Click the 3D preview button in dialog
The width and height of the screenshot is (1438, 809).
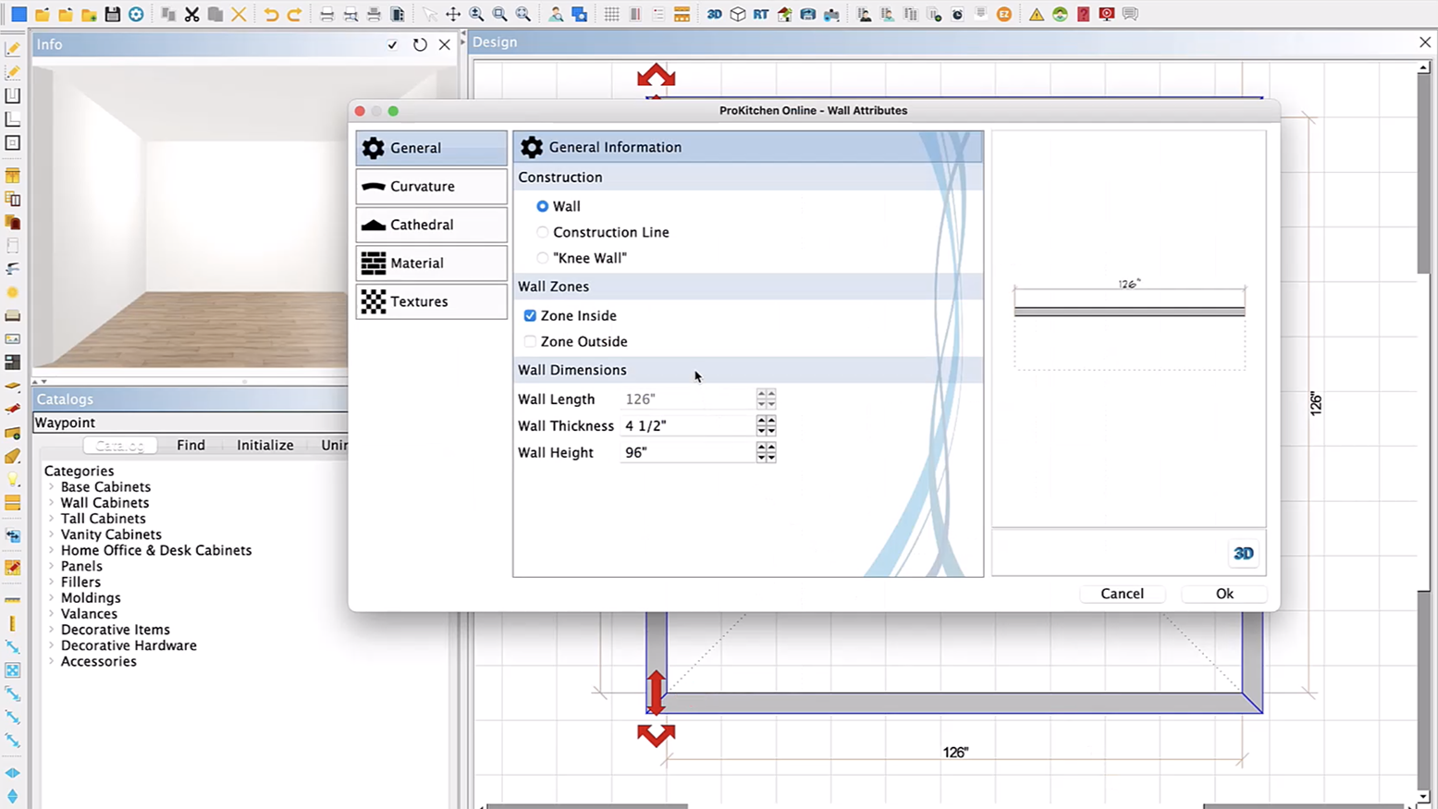(x=1243, y=553)
